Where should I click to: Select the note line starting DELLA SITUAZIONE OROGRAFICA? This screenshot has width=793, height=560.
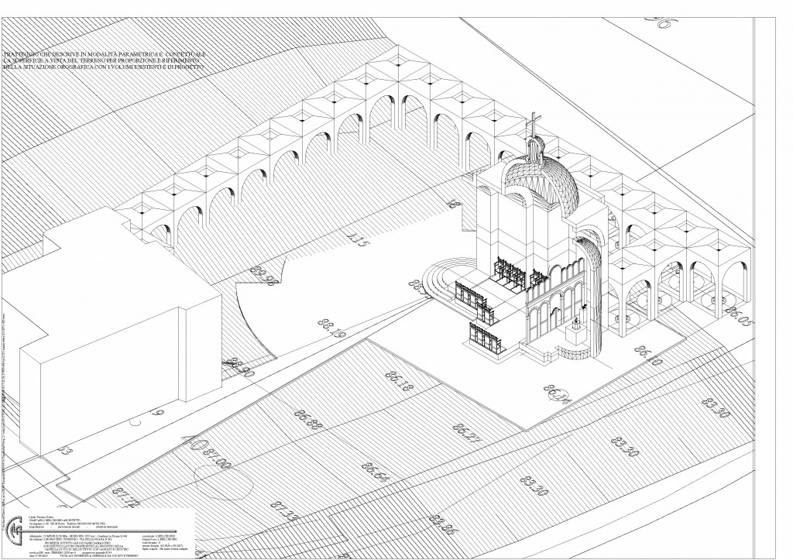[104, 67]
